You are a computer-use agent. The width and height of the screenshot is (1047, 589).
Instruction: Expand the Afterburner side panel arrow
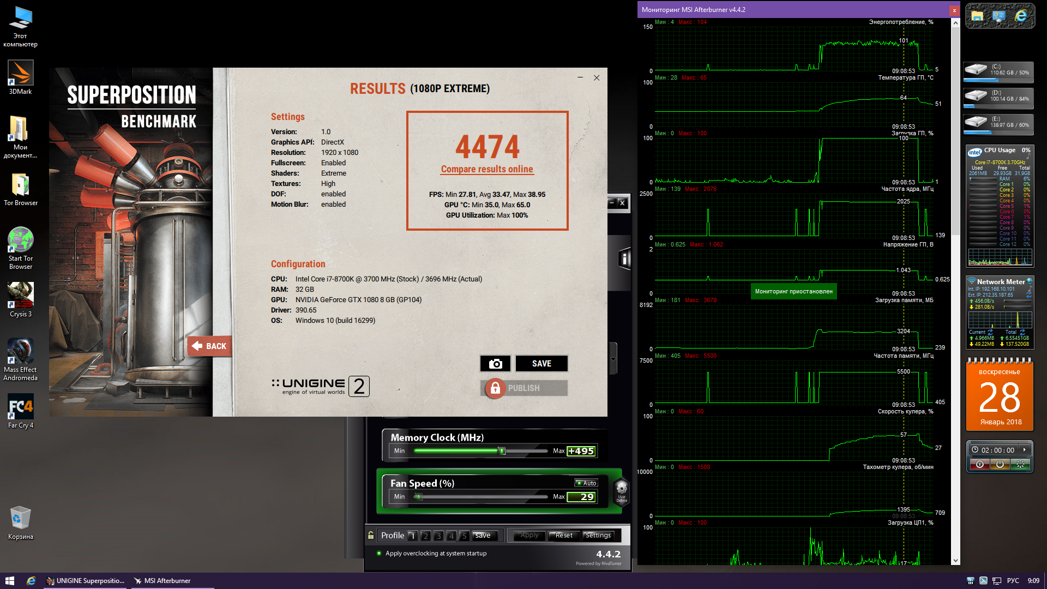(x=613, y=359)
